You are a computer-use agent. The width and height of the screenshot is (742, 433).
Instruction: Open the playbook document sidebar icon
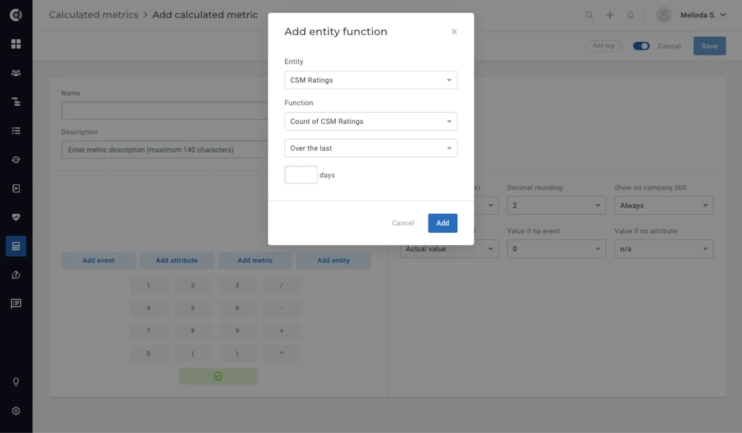tap(16, 188)
